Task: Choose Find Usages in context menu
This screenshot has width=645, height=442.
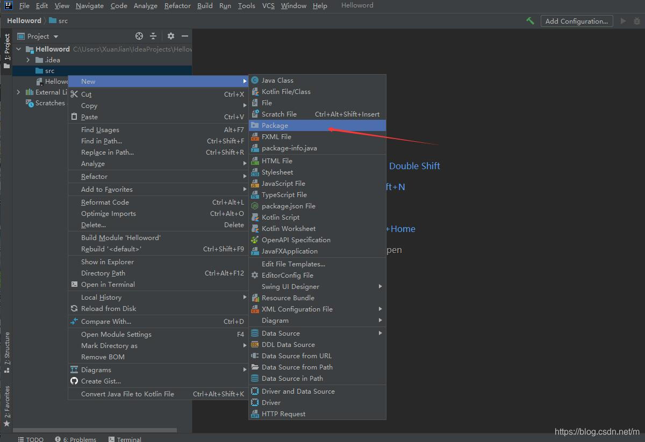Action: click(158, 130)
